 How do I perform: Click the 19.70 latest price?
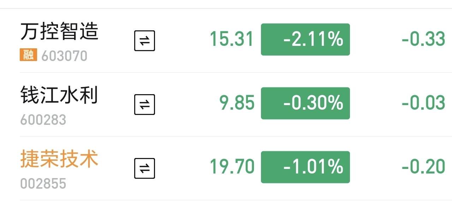(232, 167)
